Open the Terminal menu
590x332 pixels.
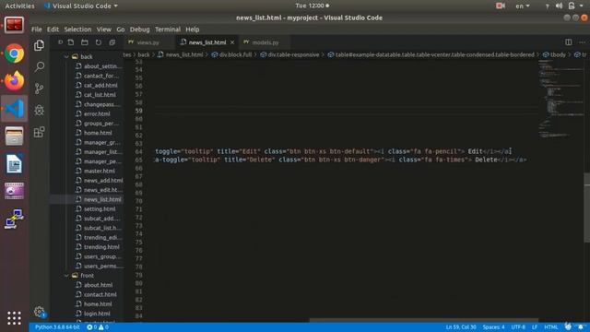pyautogui.click(x=168, y=30)
